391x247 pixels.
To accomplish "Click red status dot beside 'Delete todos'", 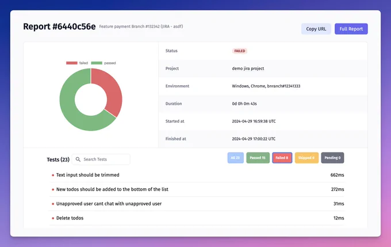I will (x=53, y=218).
